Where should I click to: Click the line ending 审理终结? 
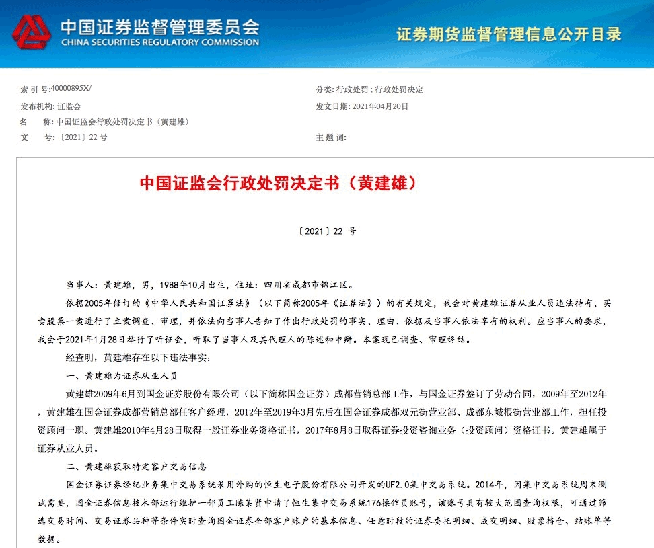(255, 339)
